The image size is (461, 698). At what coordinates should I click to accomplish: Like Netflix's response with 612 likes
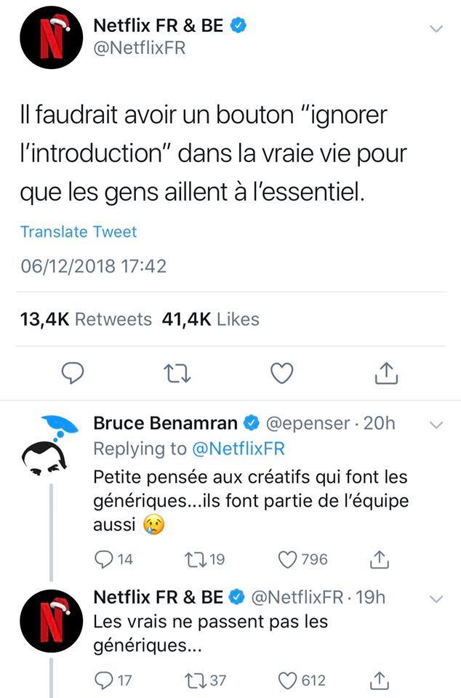coord(289,681)
